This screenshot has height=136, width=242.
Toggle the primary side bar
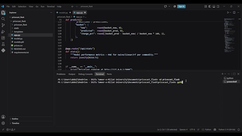coord(210,6)
